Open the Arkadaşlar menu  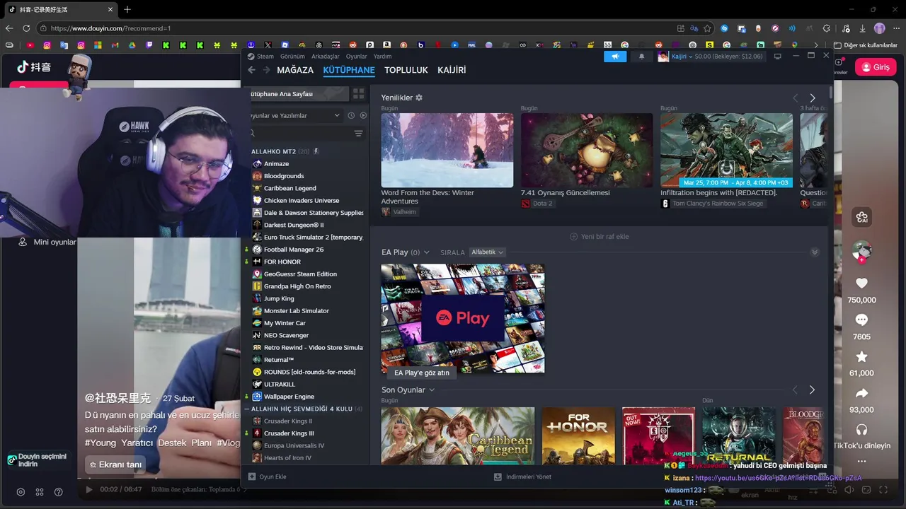pos(326,57)
